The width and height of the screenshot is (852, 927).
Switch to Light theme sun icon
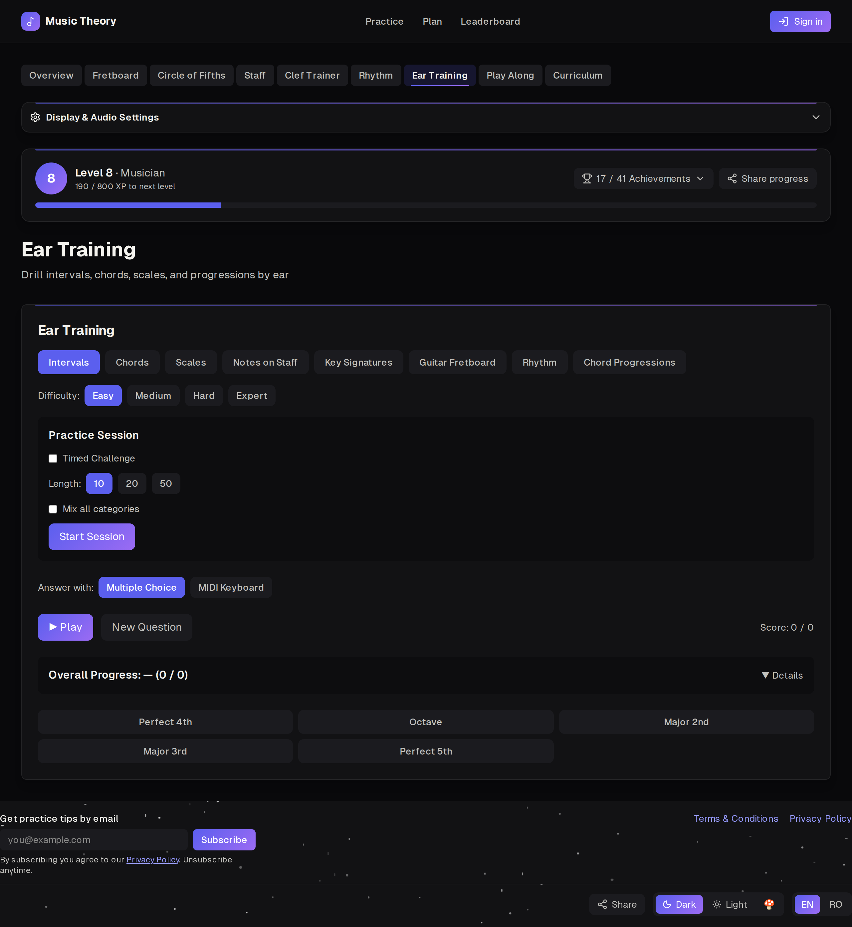(717, 904)
